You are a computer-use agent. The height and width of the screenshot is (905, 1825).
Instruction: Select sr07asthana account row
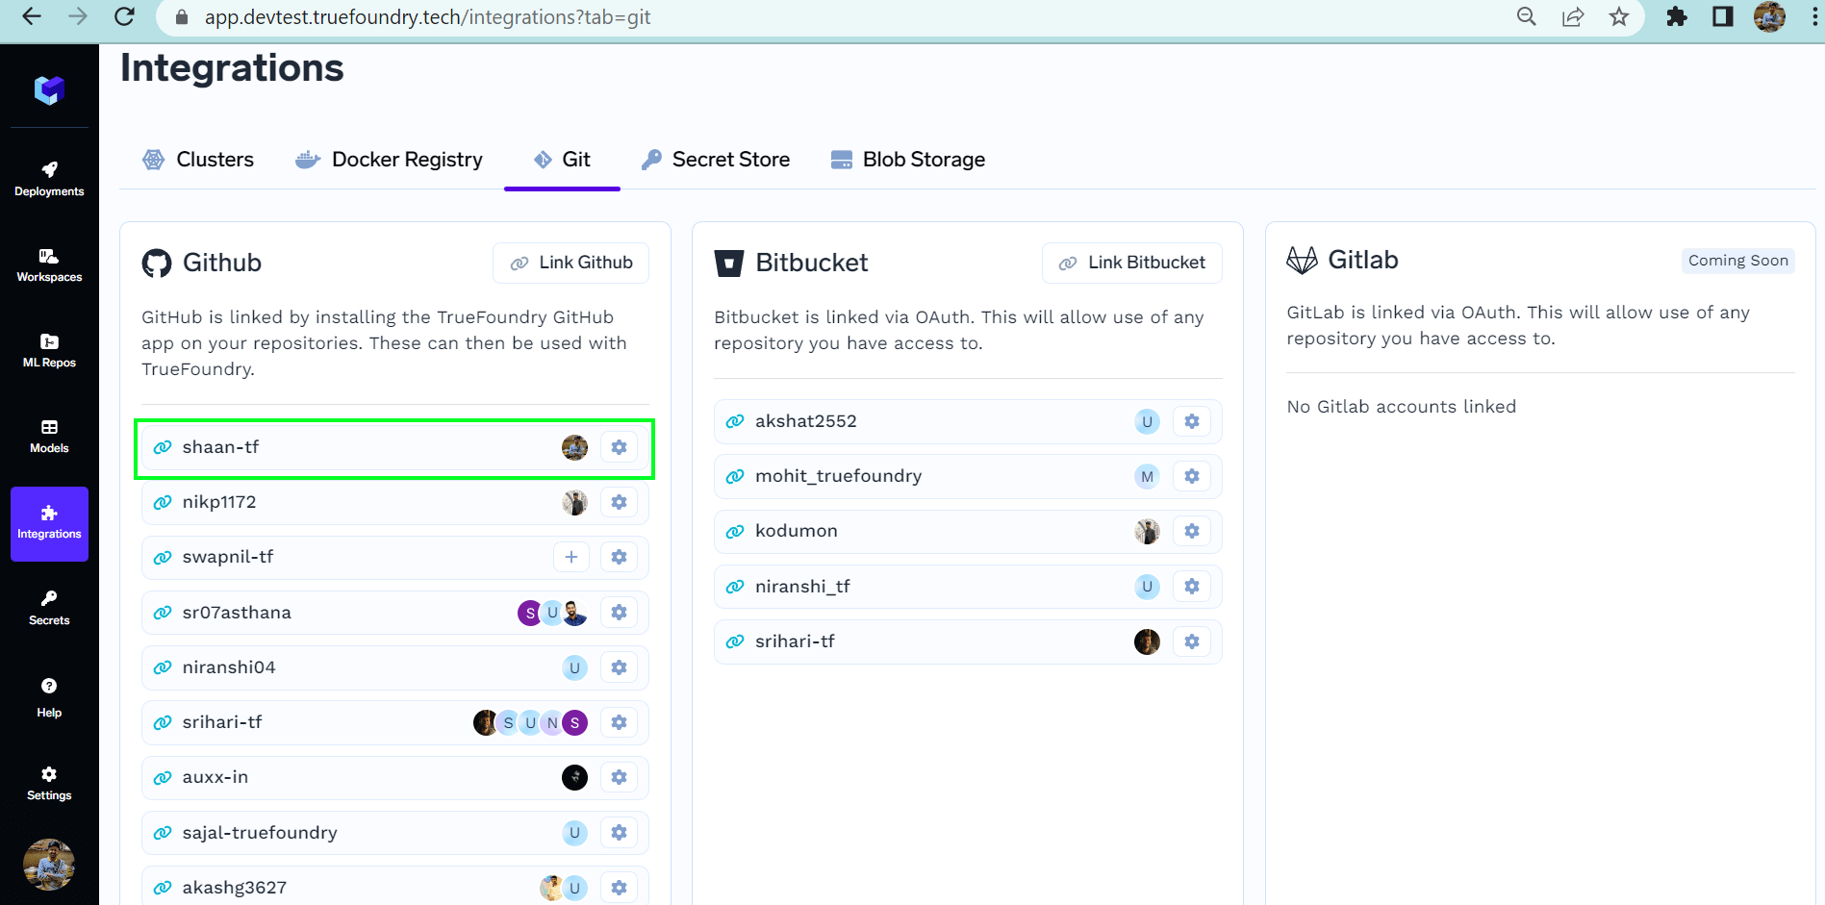pyautogui.click(x=394, y=613)
